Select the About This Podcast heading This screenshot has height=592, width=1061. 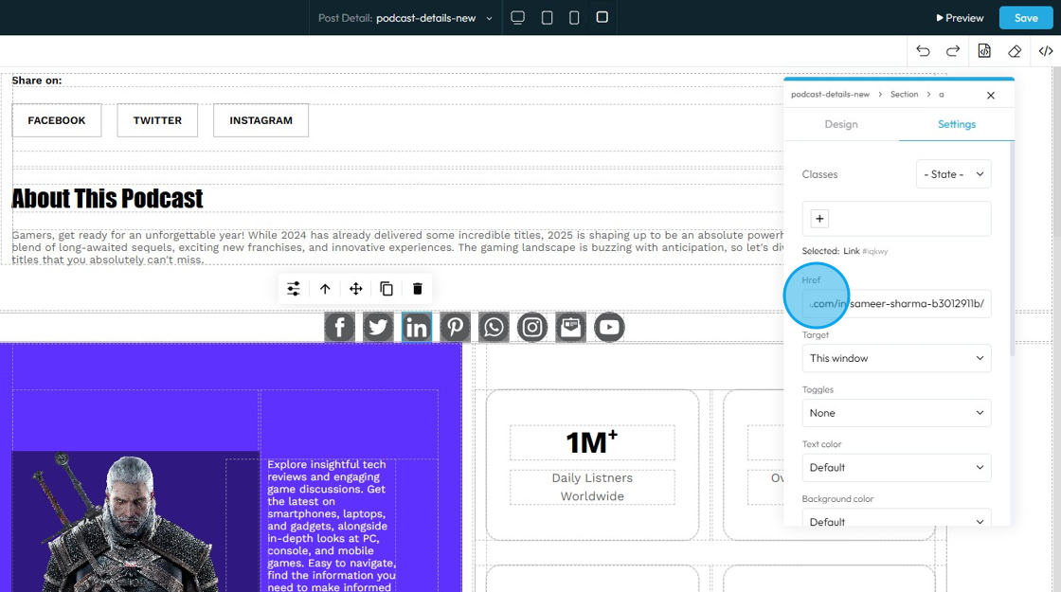click(x=107, y=199)
